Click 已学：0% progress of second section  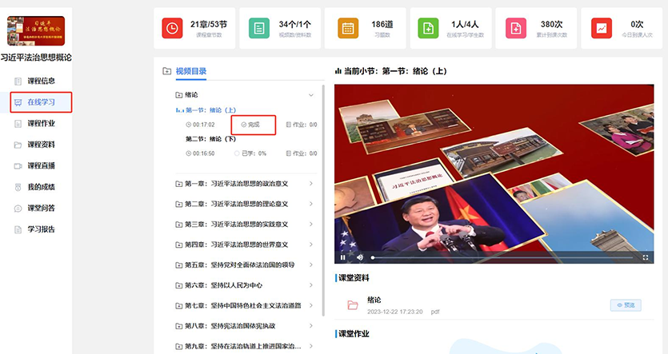(x=250, y=153)
